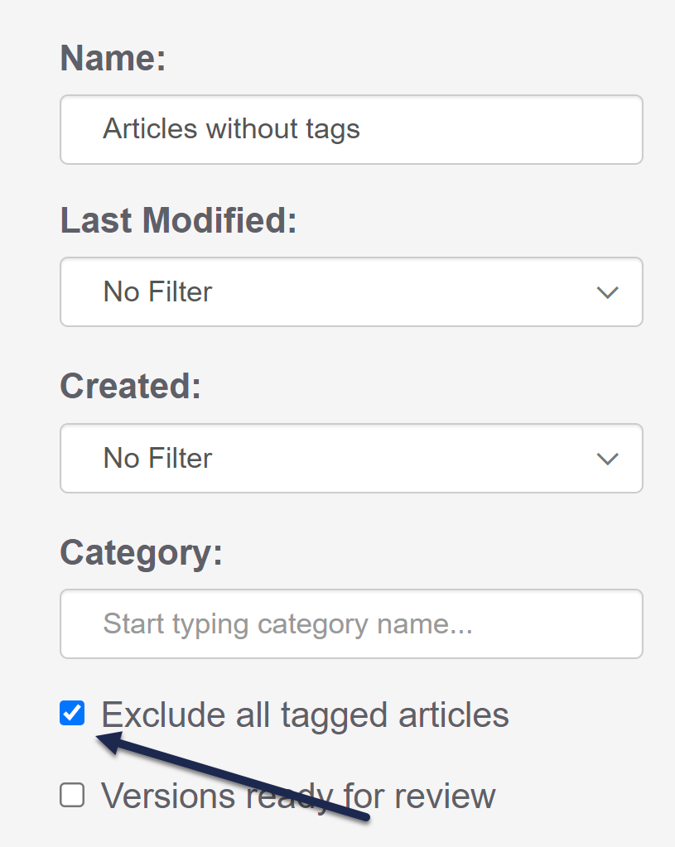675x847 pixels.
Task: Click the "Start typing category name..." placeholder
Action: tap(287, 623)
